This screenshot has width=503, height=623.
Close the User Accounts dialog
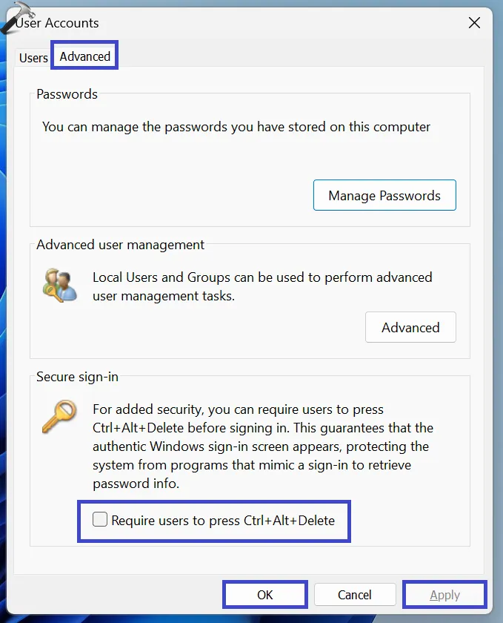475,23
